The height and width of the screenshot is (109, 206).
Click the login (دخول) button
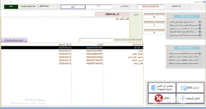click(x=73, y=7)
